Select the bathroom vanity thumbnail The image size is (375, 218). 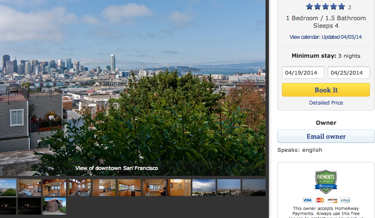click(x=179, y=188)
